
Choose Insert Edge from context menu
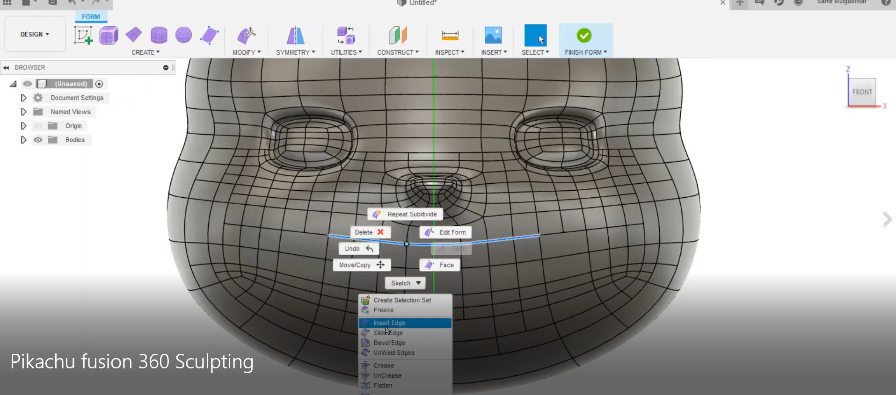[x=405, y=323]
